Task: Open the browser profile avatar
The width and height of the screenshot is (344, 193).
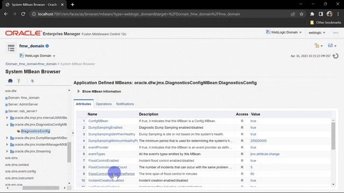Action: 329,14
